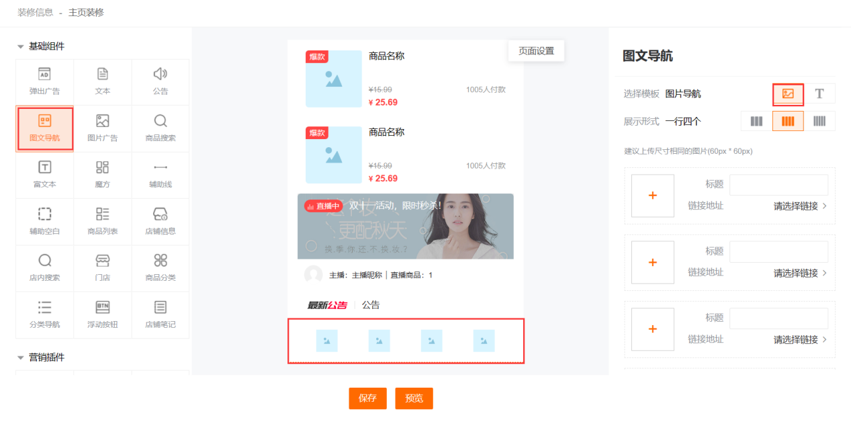Set display layout to three per row
The image size is (851, 430).
pos(756,122)
